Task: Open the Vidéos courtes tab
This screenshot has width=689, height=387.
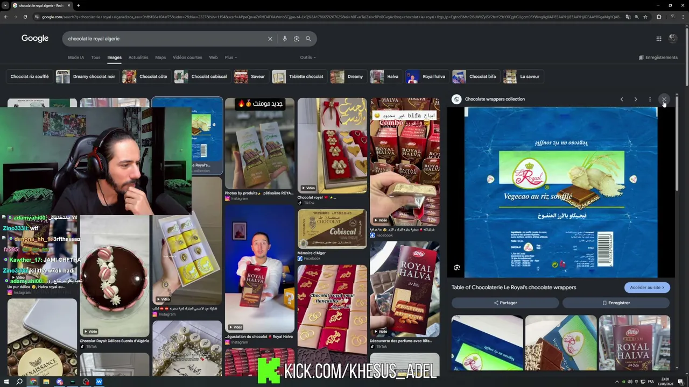Action: pyautogui.click(x=187, y=58)
